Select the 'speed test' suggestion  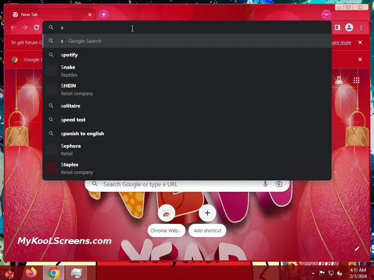click(187, 120)
